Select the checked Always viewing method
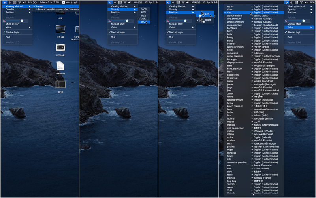The image size is (316, 198). point(56,6)
